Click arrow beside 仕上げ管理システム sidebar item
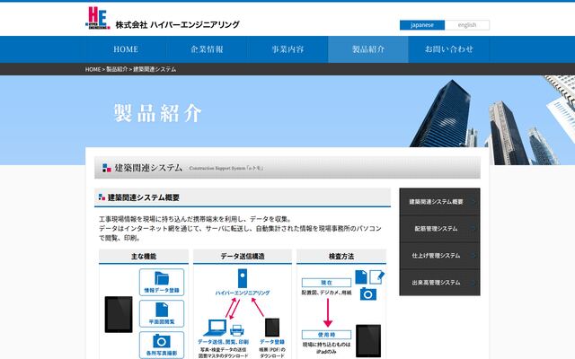This screenshot has width=575, height=359. tap(473, 256)
